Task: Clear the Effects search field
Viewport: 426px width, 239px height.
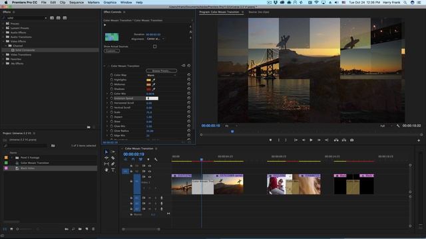Action: [x=46, y=18]
